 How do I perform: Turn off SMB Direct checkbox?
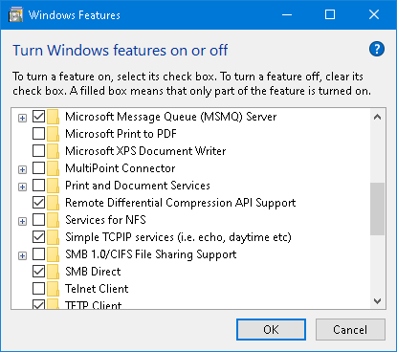coord(38,272)
